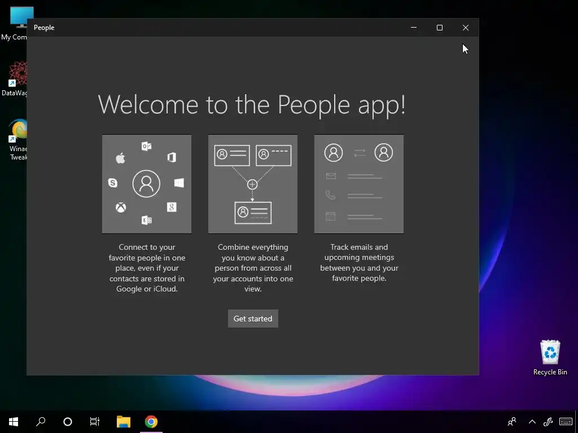Show hidden system tray icons
The image size is (578, 433).
coord(532,422)
